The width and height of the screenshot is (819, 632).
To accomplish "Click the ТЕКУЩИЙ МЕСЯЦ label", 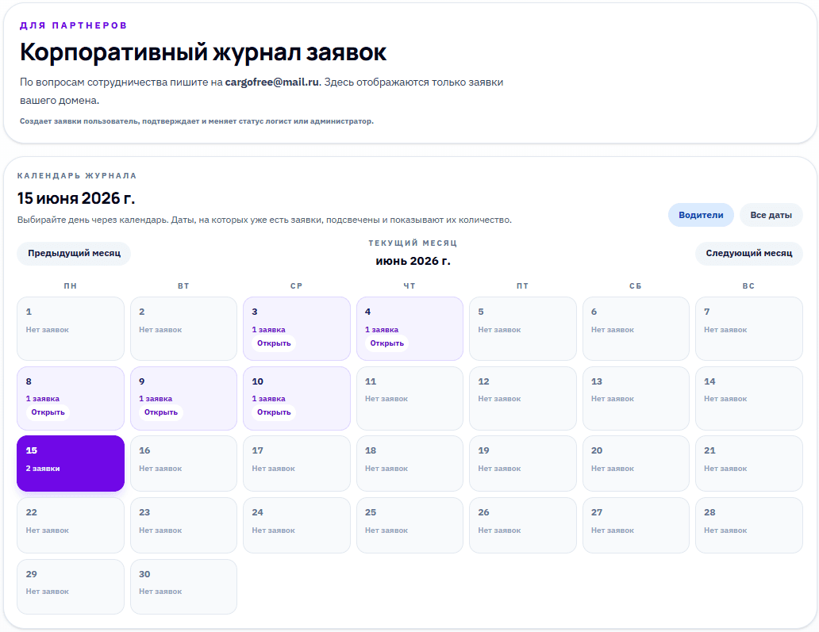I will point(413,243).
